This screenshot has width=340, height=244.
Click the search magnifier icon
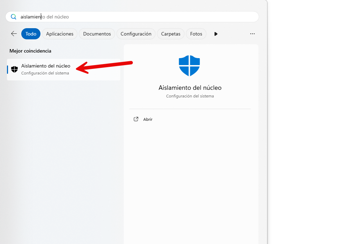pyautogui.click(x=14, y=17)
